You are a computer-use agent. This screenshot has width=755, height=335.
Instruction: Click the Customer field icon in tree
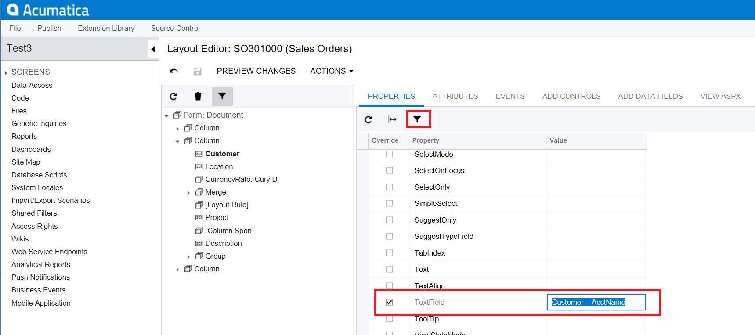click(x=199, y=154)
